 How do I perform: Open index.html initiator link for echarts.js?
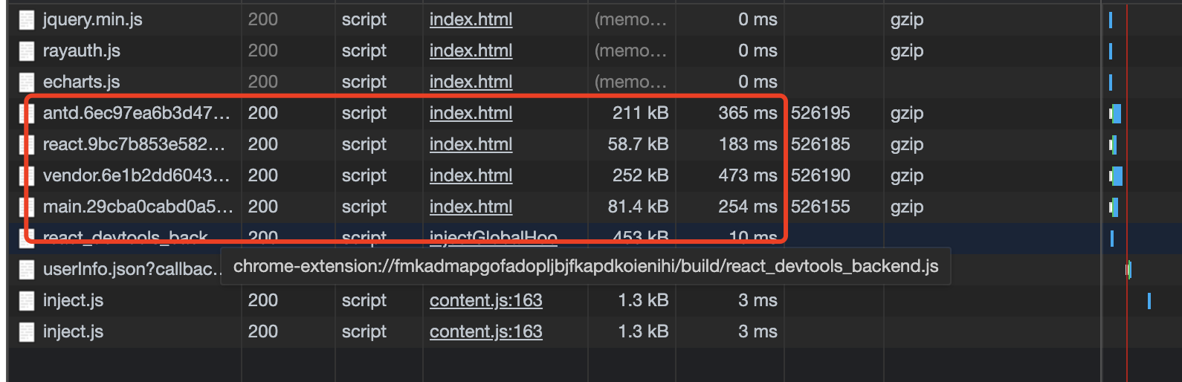471,82
